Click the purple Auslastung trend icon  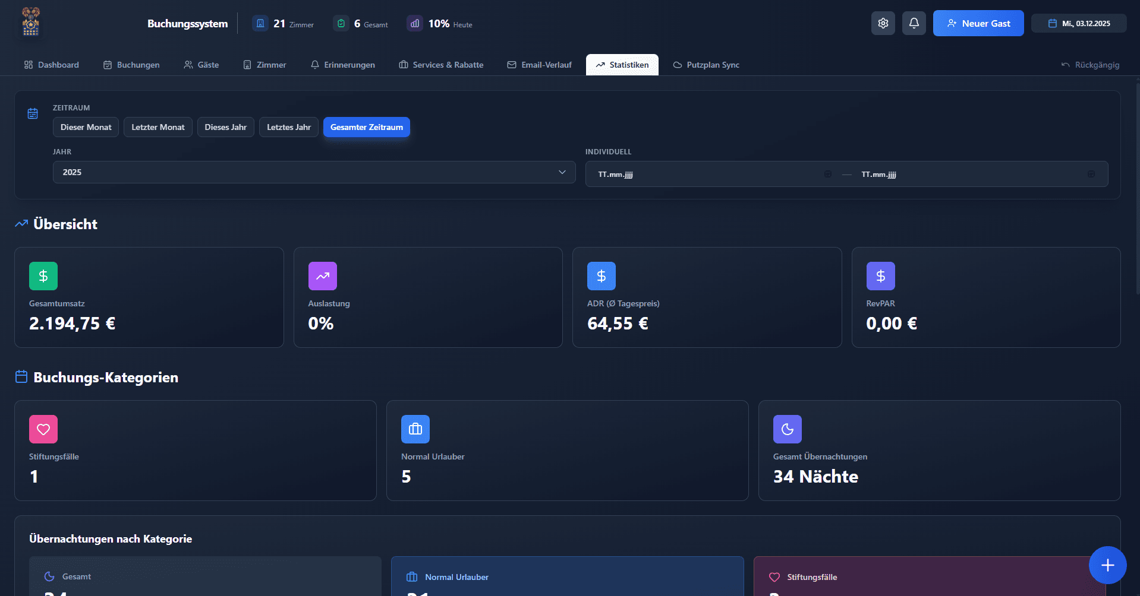click(x=322, y=276)
